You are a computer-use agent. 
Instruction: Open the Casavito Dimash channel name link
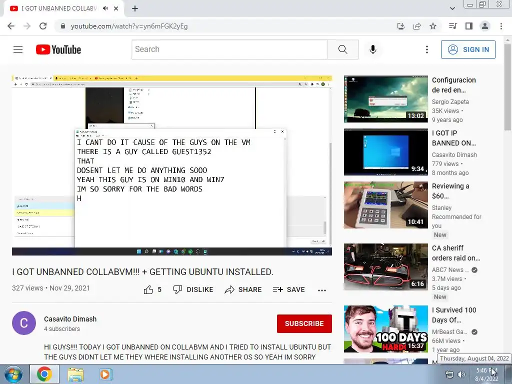pos(70,319)
